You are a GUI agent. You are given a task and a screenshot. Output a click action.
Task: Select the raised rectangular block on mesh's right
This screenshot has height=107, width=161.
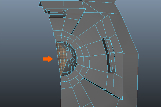coord(109,55)
